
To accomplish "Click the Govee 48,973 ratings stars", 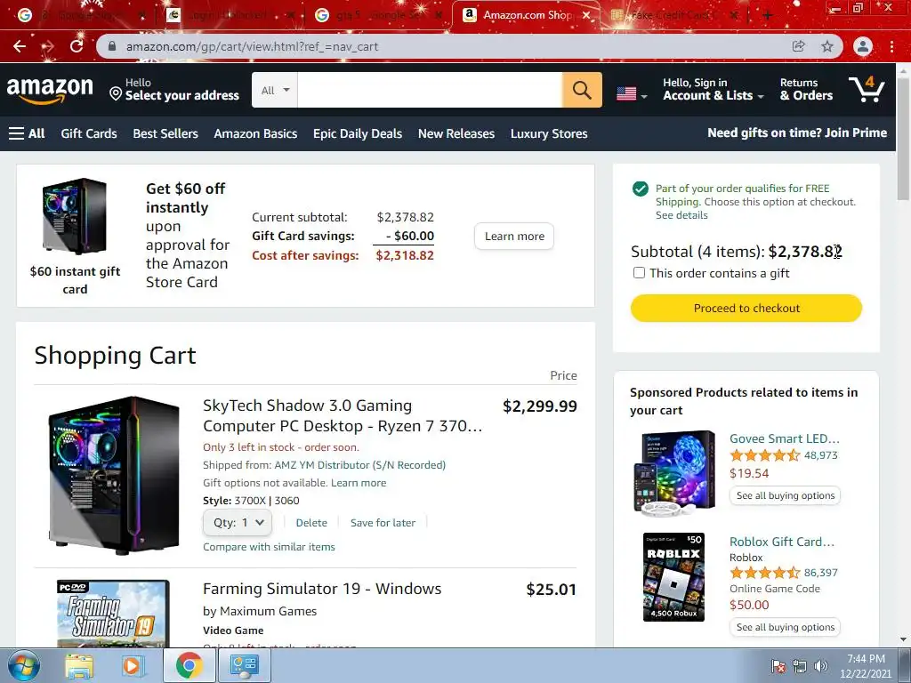I will pyautogui.click(x=764, y=455).
